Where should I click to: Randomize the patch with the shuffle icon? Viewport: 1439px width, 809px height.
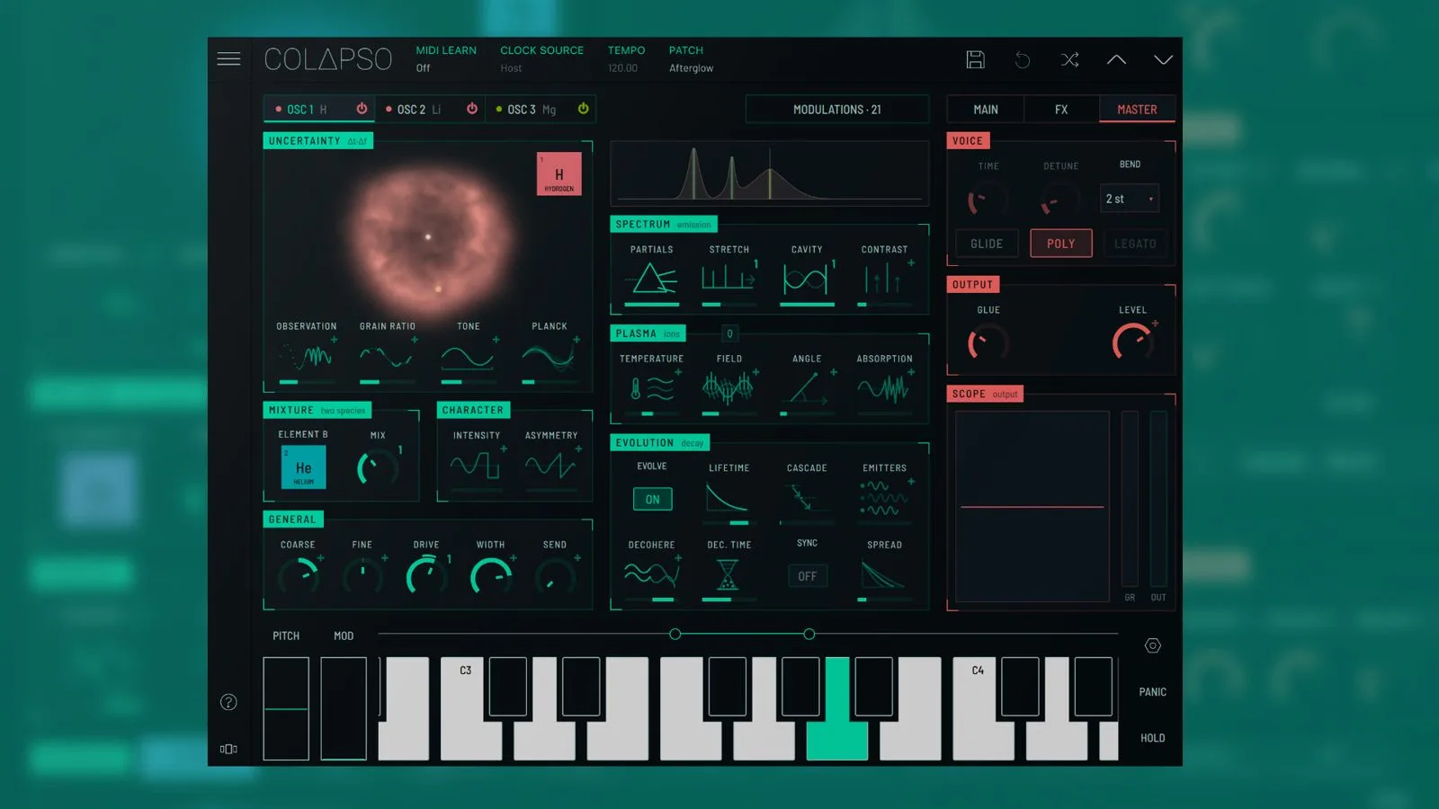(1069, 59)
